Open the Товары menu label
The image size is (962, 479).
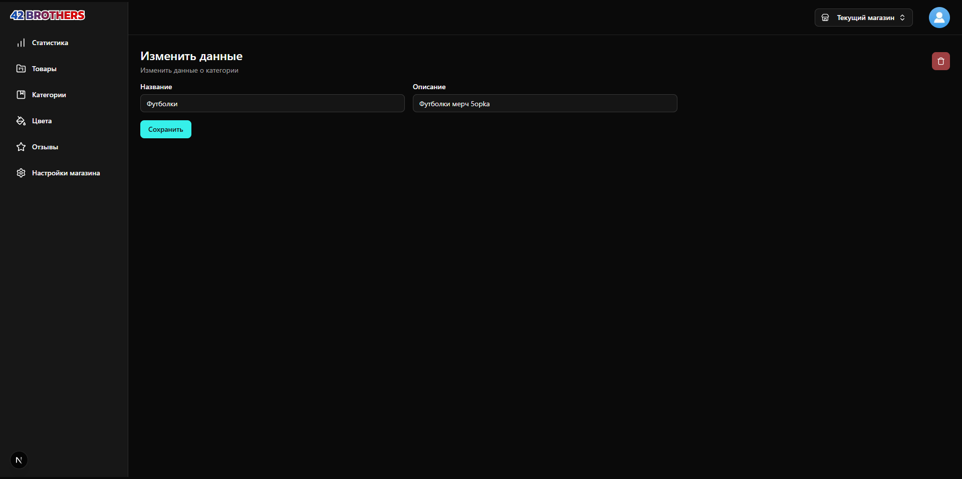(44, 69)
